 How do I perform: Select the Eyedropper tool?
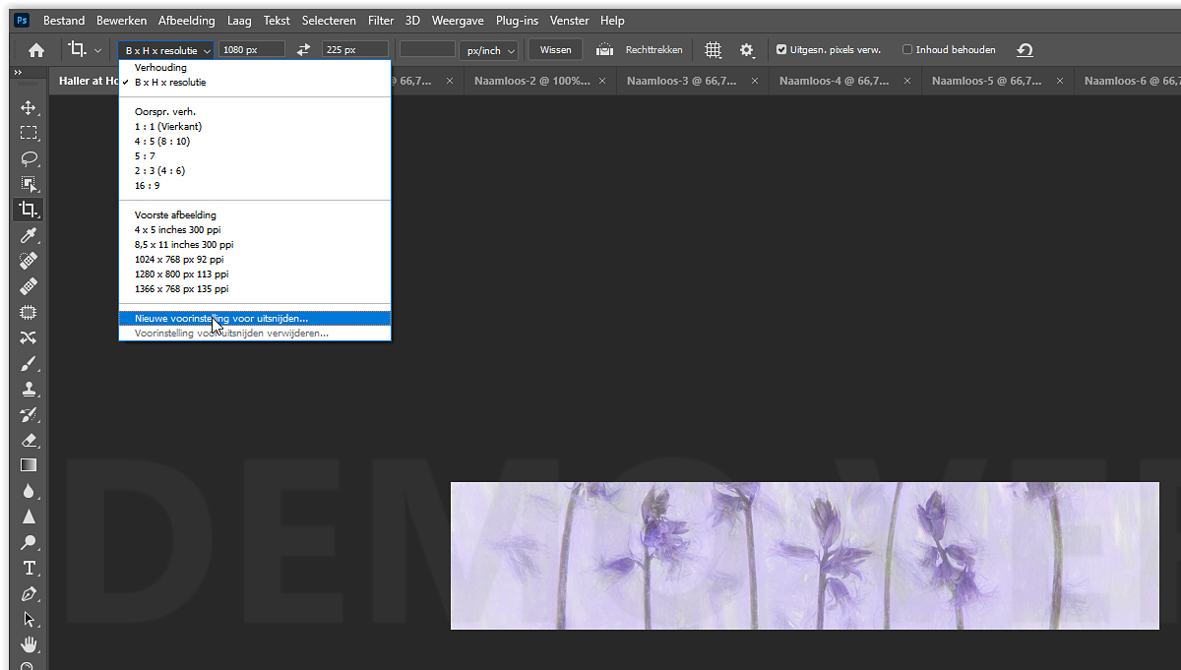point(29,235)
